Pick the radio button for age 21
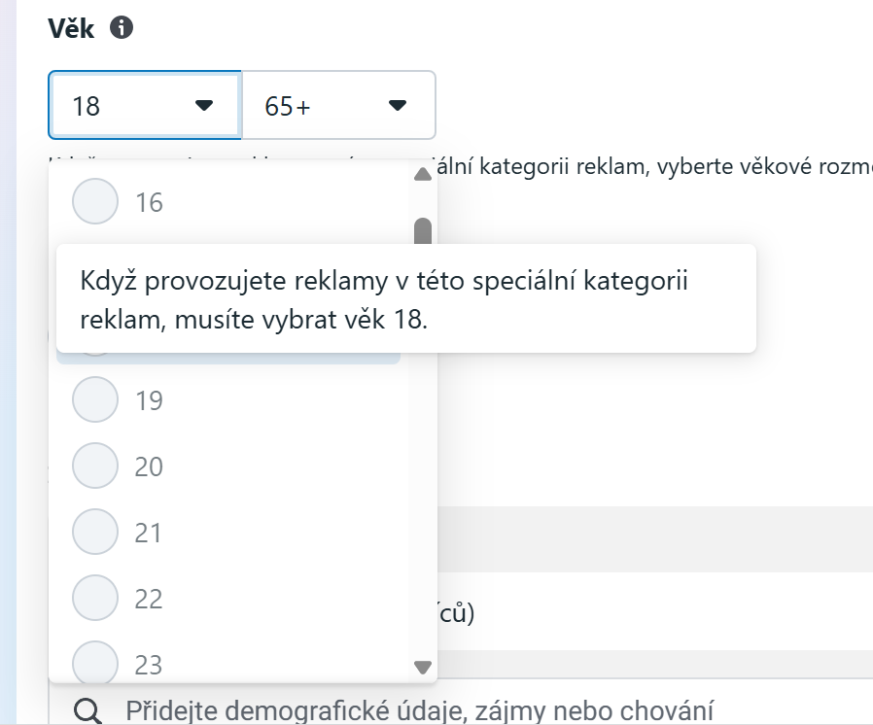873x725 pixels. point(95,533)
